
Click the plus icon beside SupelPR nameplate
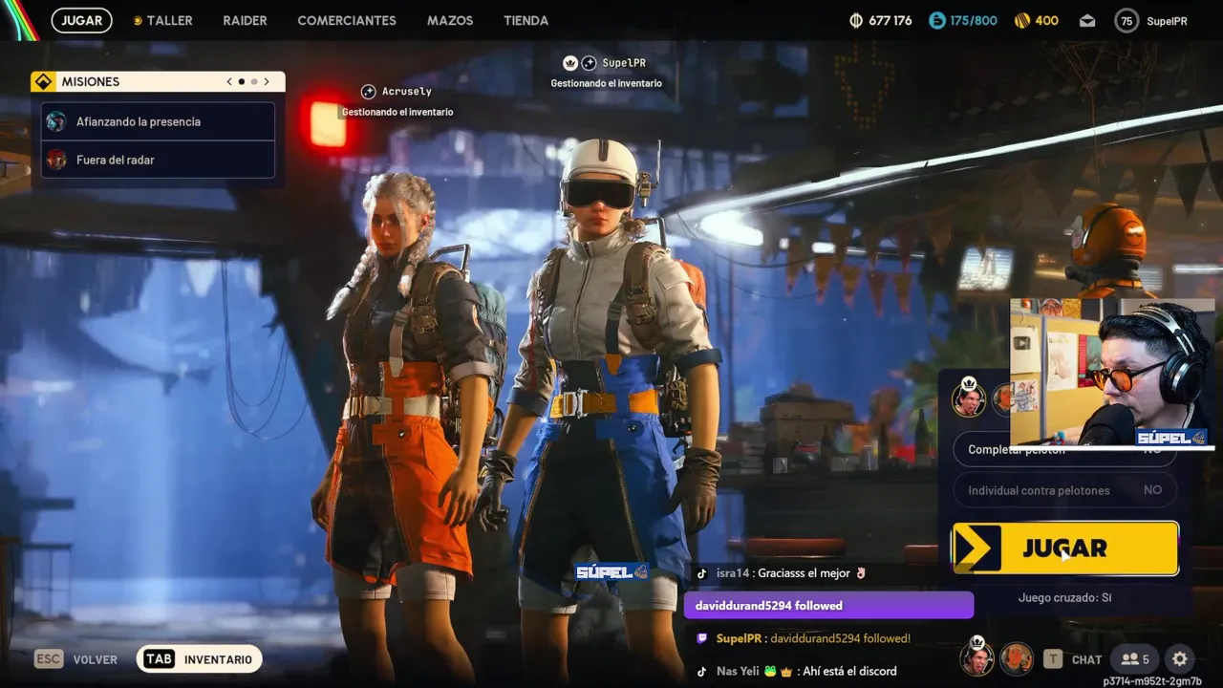click(x=589, y=62)
